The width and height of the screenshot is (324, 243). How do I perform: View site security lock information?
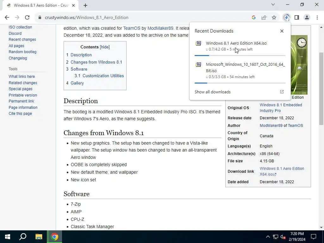pyautogui.click(x=40, y=18)
